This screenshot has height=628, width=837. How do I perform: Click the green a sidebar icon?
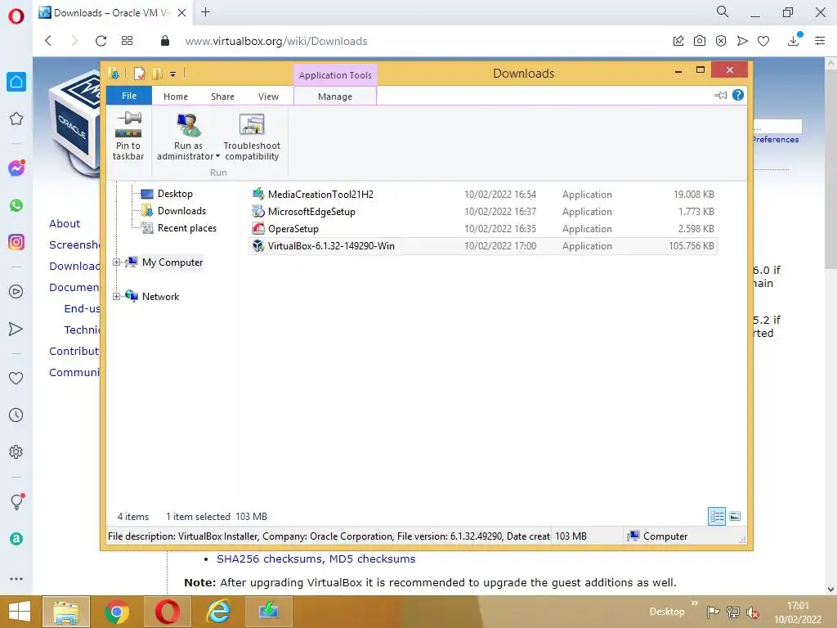[16, 539]
